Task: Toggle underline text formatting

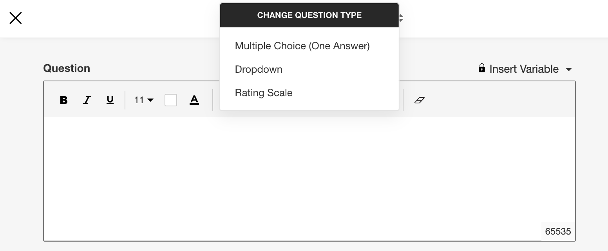Action: point(110,100)
